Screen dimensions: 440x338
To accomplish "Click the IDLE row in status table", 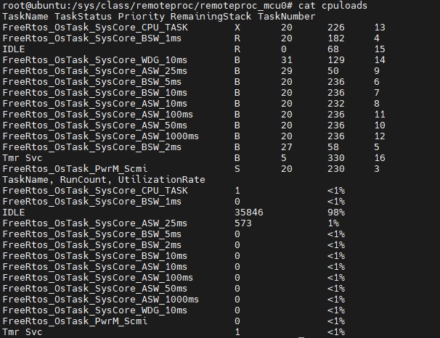I will tap(194, 49).
